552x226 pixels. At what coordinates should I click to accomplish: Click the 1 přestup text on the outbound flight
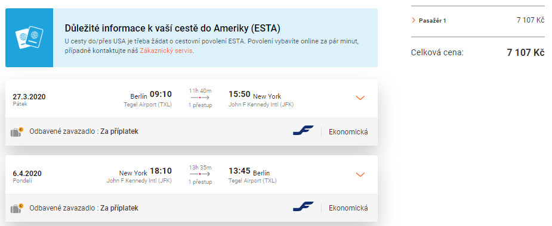200,105
